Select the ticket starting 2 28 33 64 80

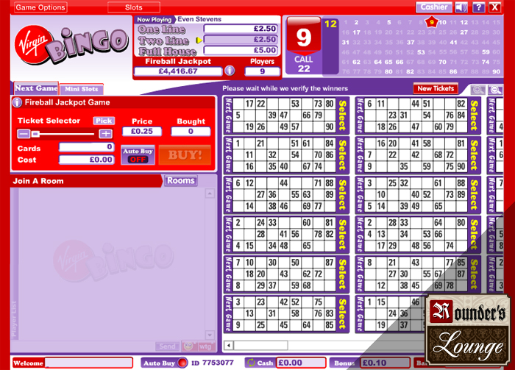point(473,235)
